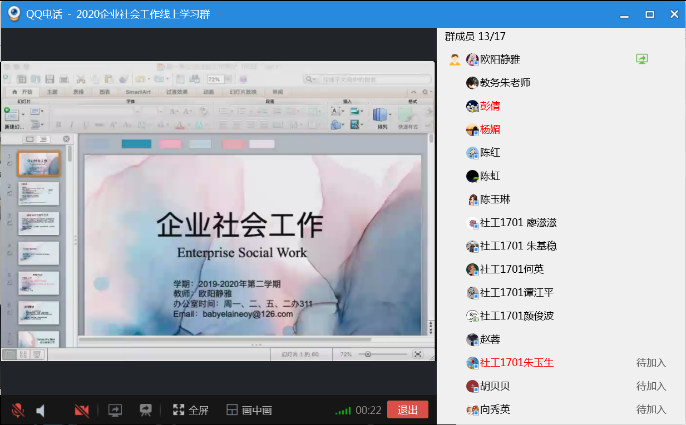Viewport: 686px width, 425px height.
Task: Click 赵蓉's avatar in member list
Action: pyautogui.click(x=472, y=339)
